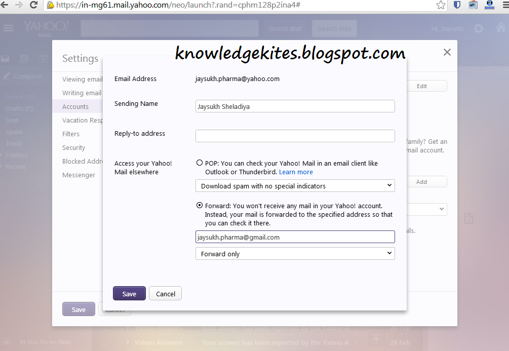Image resolution: width=509 pixels, height=351 pixels.
Task: Open the Sent folder
Action: pos(12,120)
